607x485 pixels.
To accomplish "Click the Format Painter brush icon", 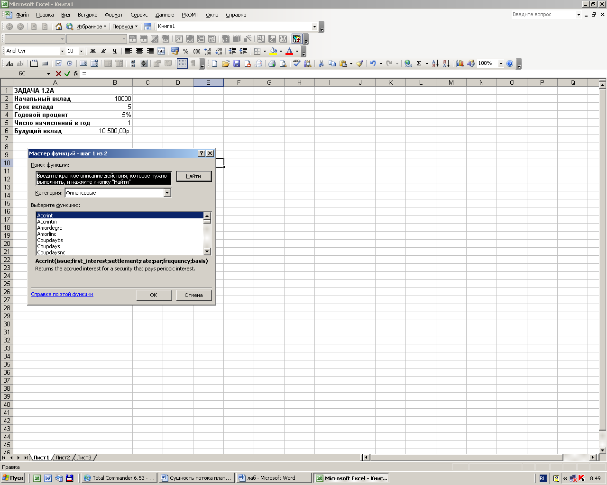I will (359, 63).
